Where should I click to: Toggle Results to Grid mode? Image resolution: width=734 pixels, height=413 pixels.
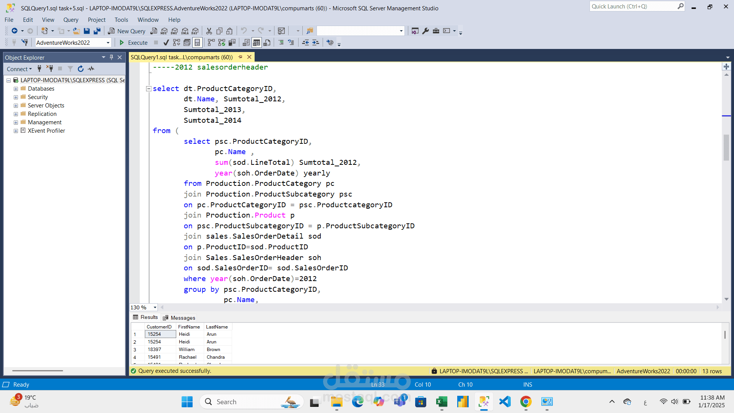pyautogui.click(x=257, y=42)
